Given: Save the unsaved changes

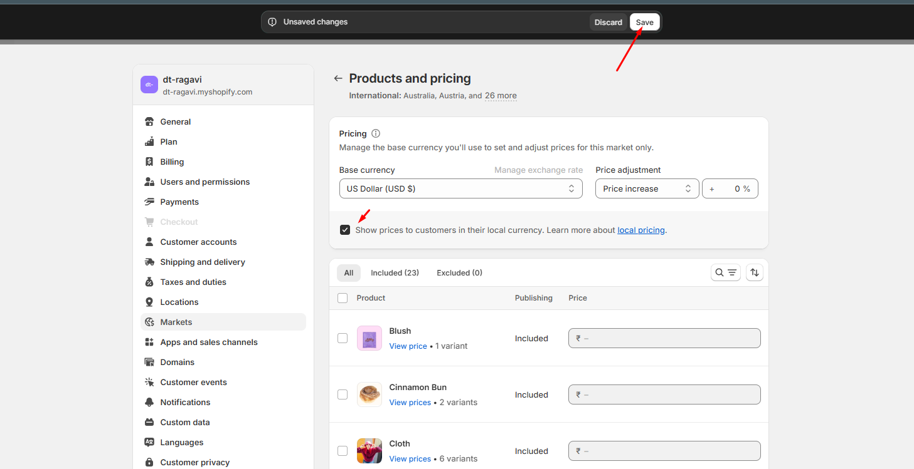Looking at the screenshot, I should click(644, 22).
